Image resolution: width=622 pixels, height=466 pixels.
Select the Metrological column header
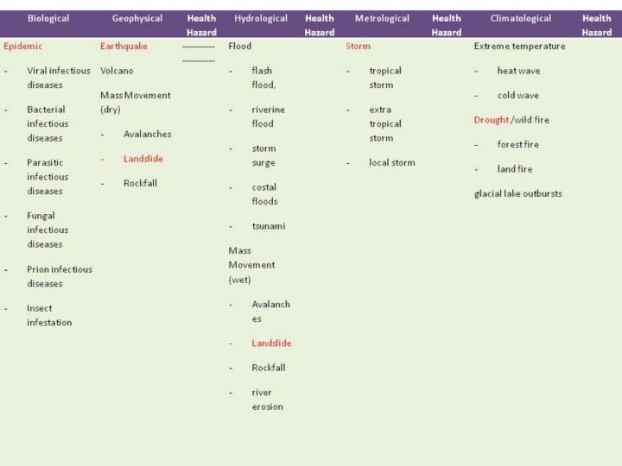[381, 18]
